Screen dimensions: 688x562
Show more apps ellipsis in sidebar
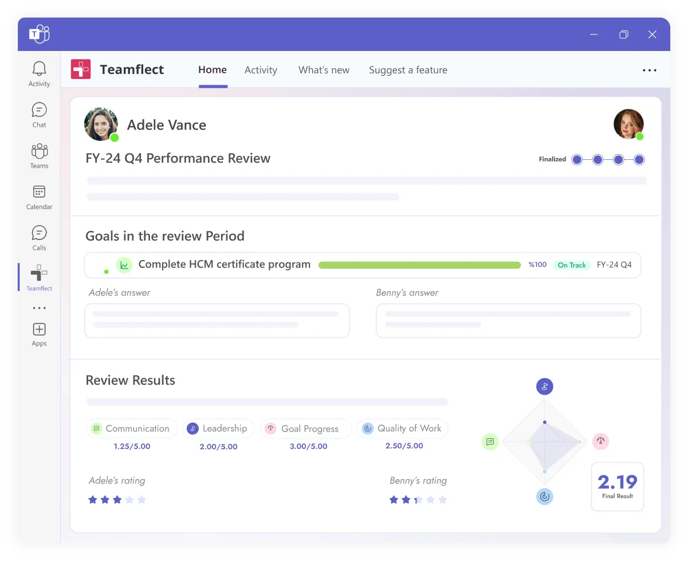coord(39,308)
